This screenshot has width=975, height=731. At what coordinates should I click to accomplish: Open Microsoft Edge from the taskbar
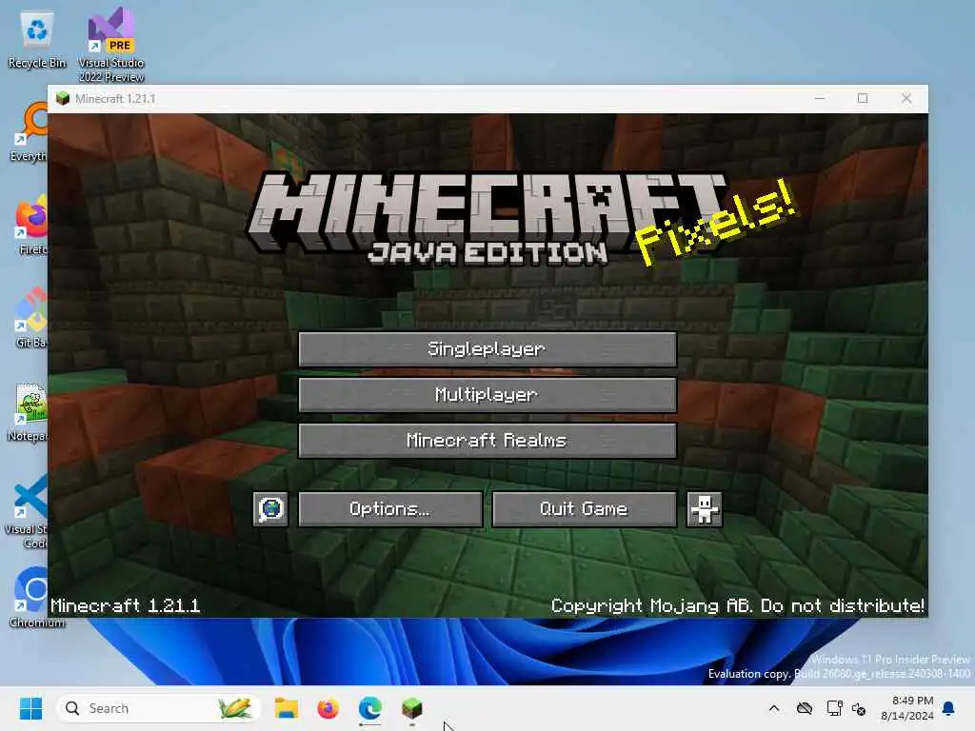(x=370, y=708)
